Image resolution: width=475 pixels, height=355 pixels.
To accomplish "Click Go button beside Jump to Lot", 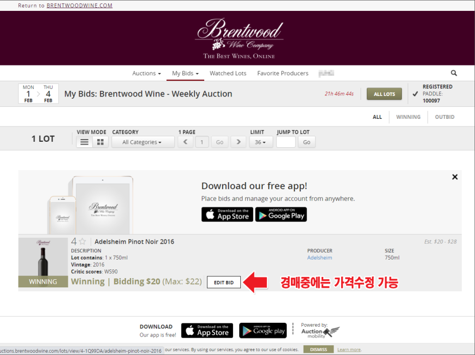I will (x=307, y=142).
